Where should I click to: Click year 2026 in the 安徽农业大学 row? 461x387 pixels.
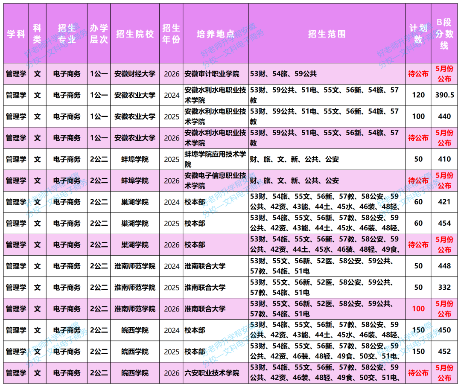(x=172, y=138)
